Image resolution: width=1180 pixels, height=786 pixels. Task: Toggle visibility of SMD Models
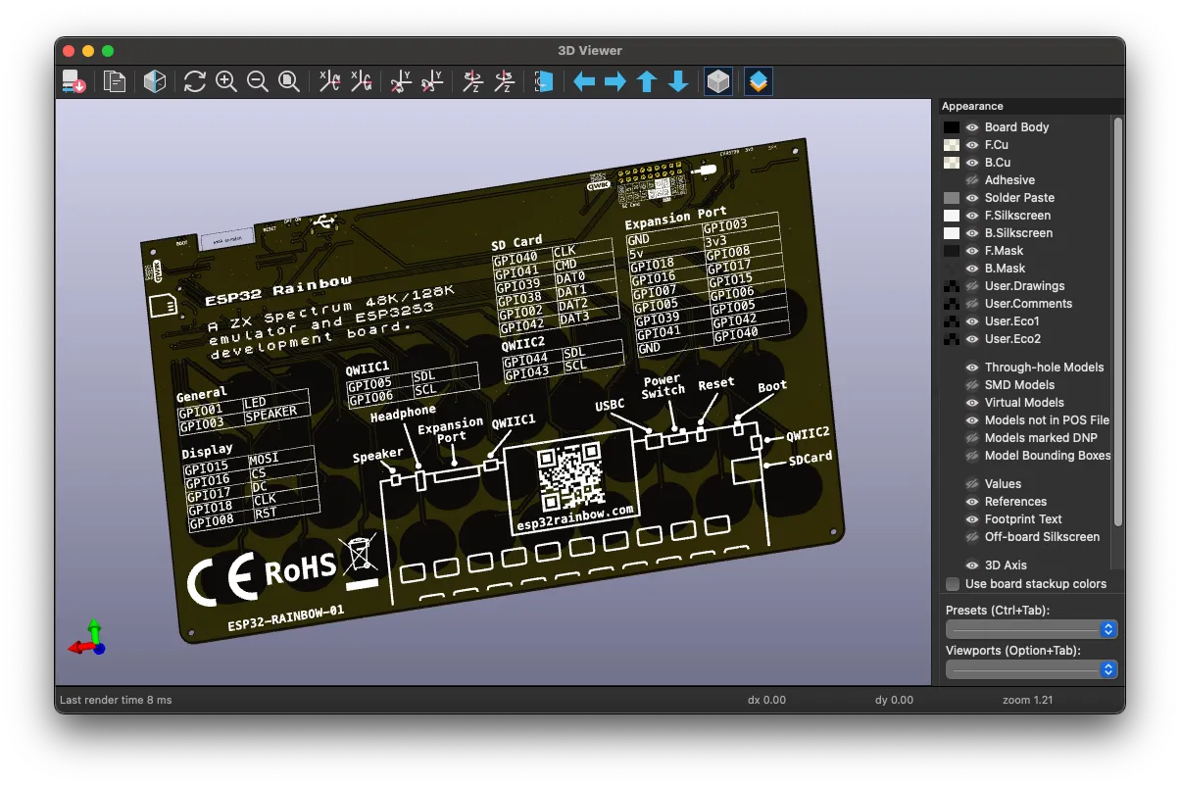point(970,384)
